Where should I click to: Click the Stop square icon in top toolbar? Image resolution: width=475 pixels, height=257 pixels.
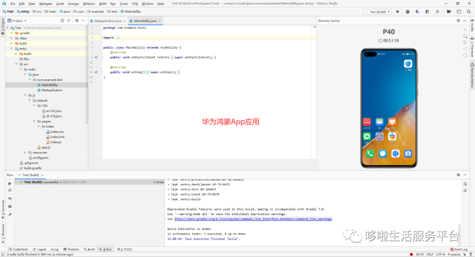(437, 11)
